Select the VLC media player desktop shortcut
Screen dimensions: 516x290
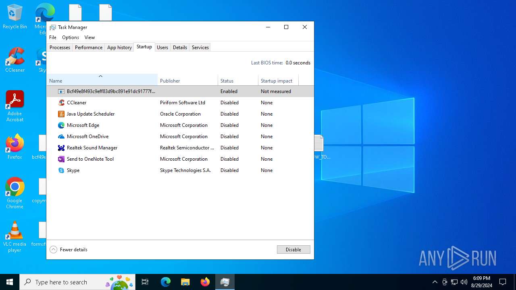tap(15, 237)
